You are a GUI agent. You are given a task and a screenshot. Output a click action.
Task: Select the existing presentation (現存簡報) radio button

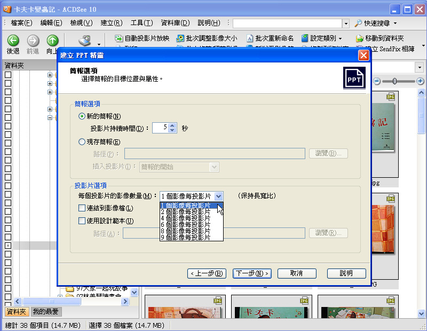pos(82,142)
